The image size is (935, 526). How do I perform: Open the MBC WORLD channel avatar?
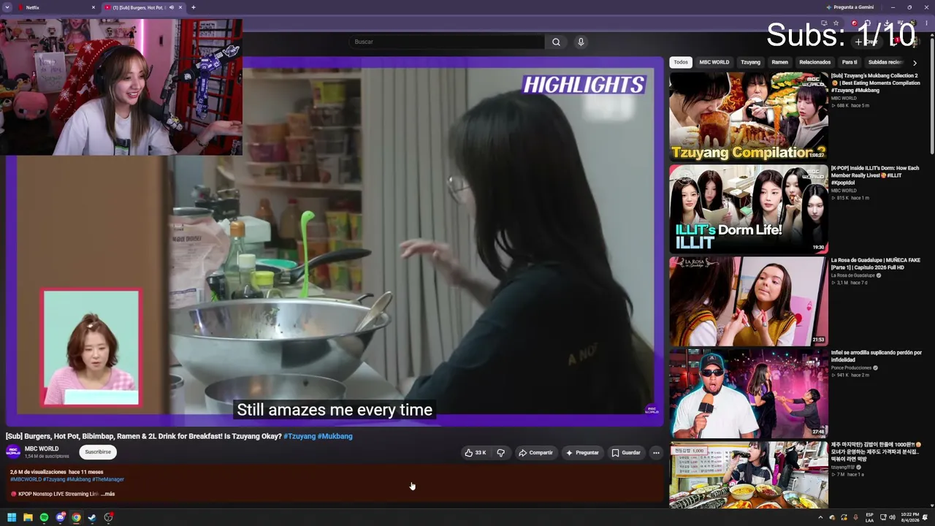(x=13, y=451)
